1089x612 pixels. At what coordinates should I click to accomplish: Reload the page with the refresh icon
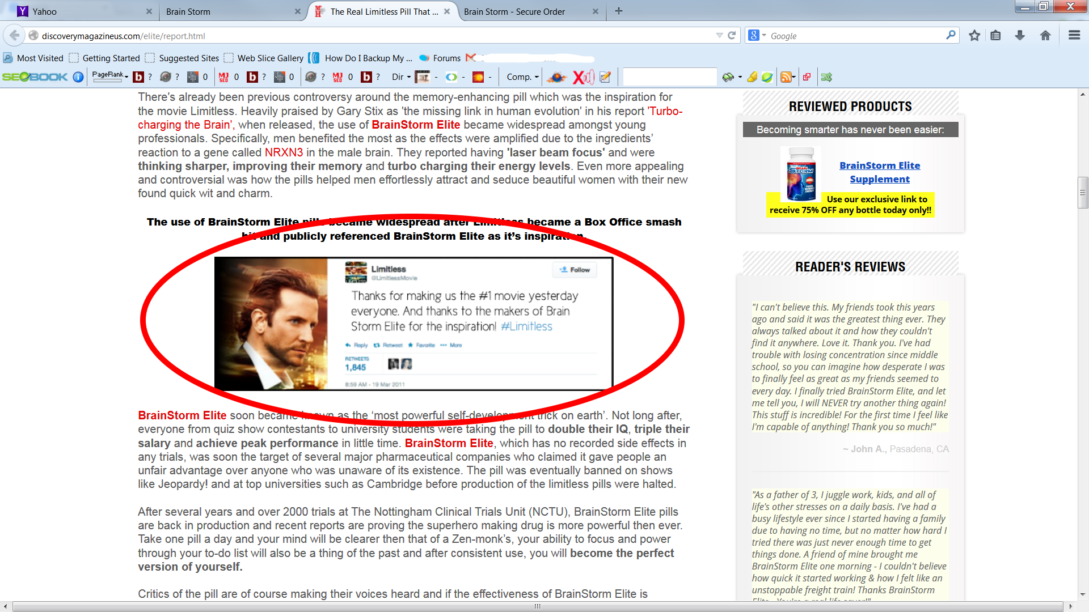pos(732,36)
